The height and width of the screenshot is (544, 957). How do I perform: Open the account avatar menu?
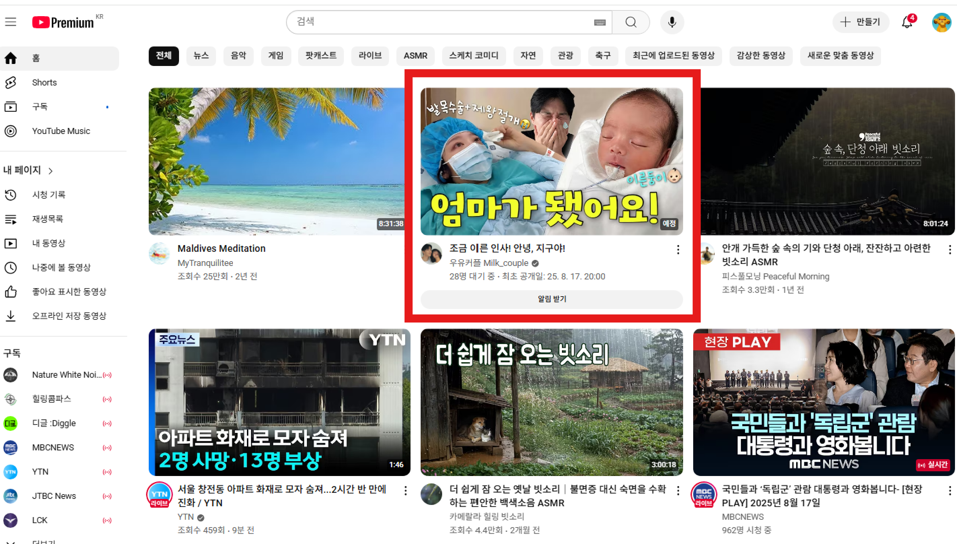coord(941,23)
